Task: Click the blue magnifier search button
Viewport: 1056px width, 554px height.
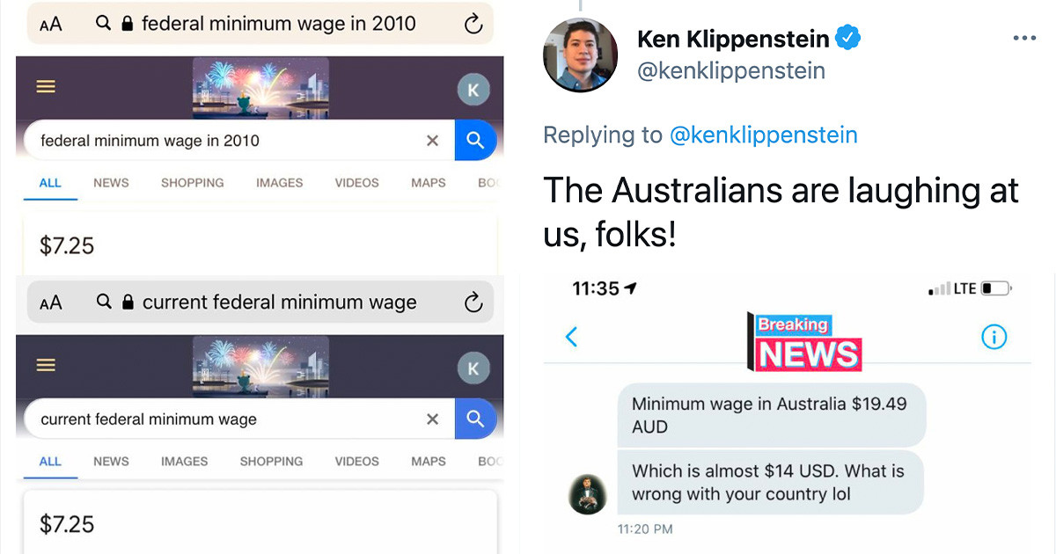Action: coord(476,141)
